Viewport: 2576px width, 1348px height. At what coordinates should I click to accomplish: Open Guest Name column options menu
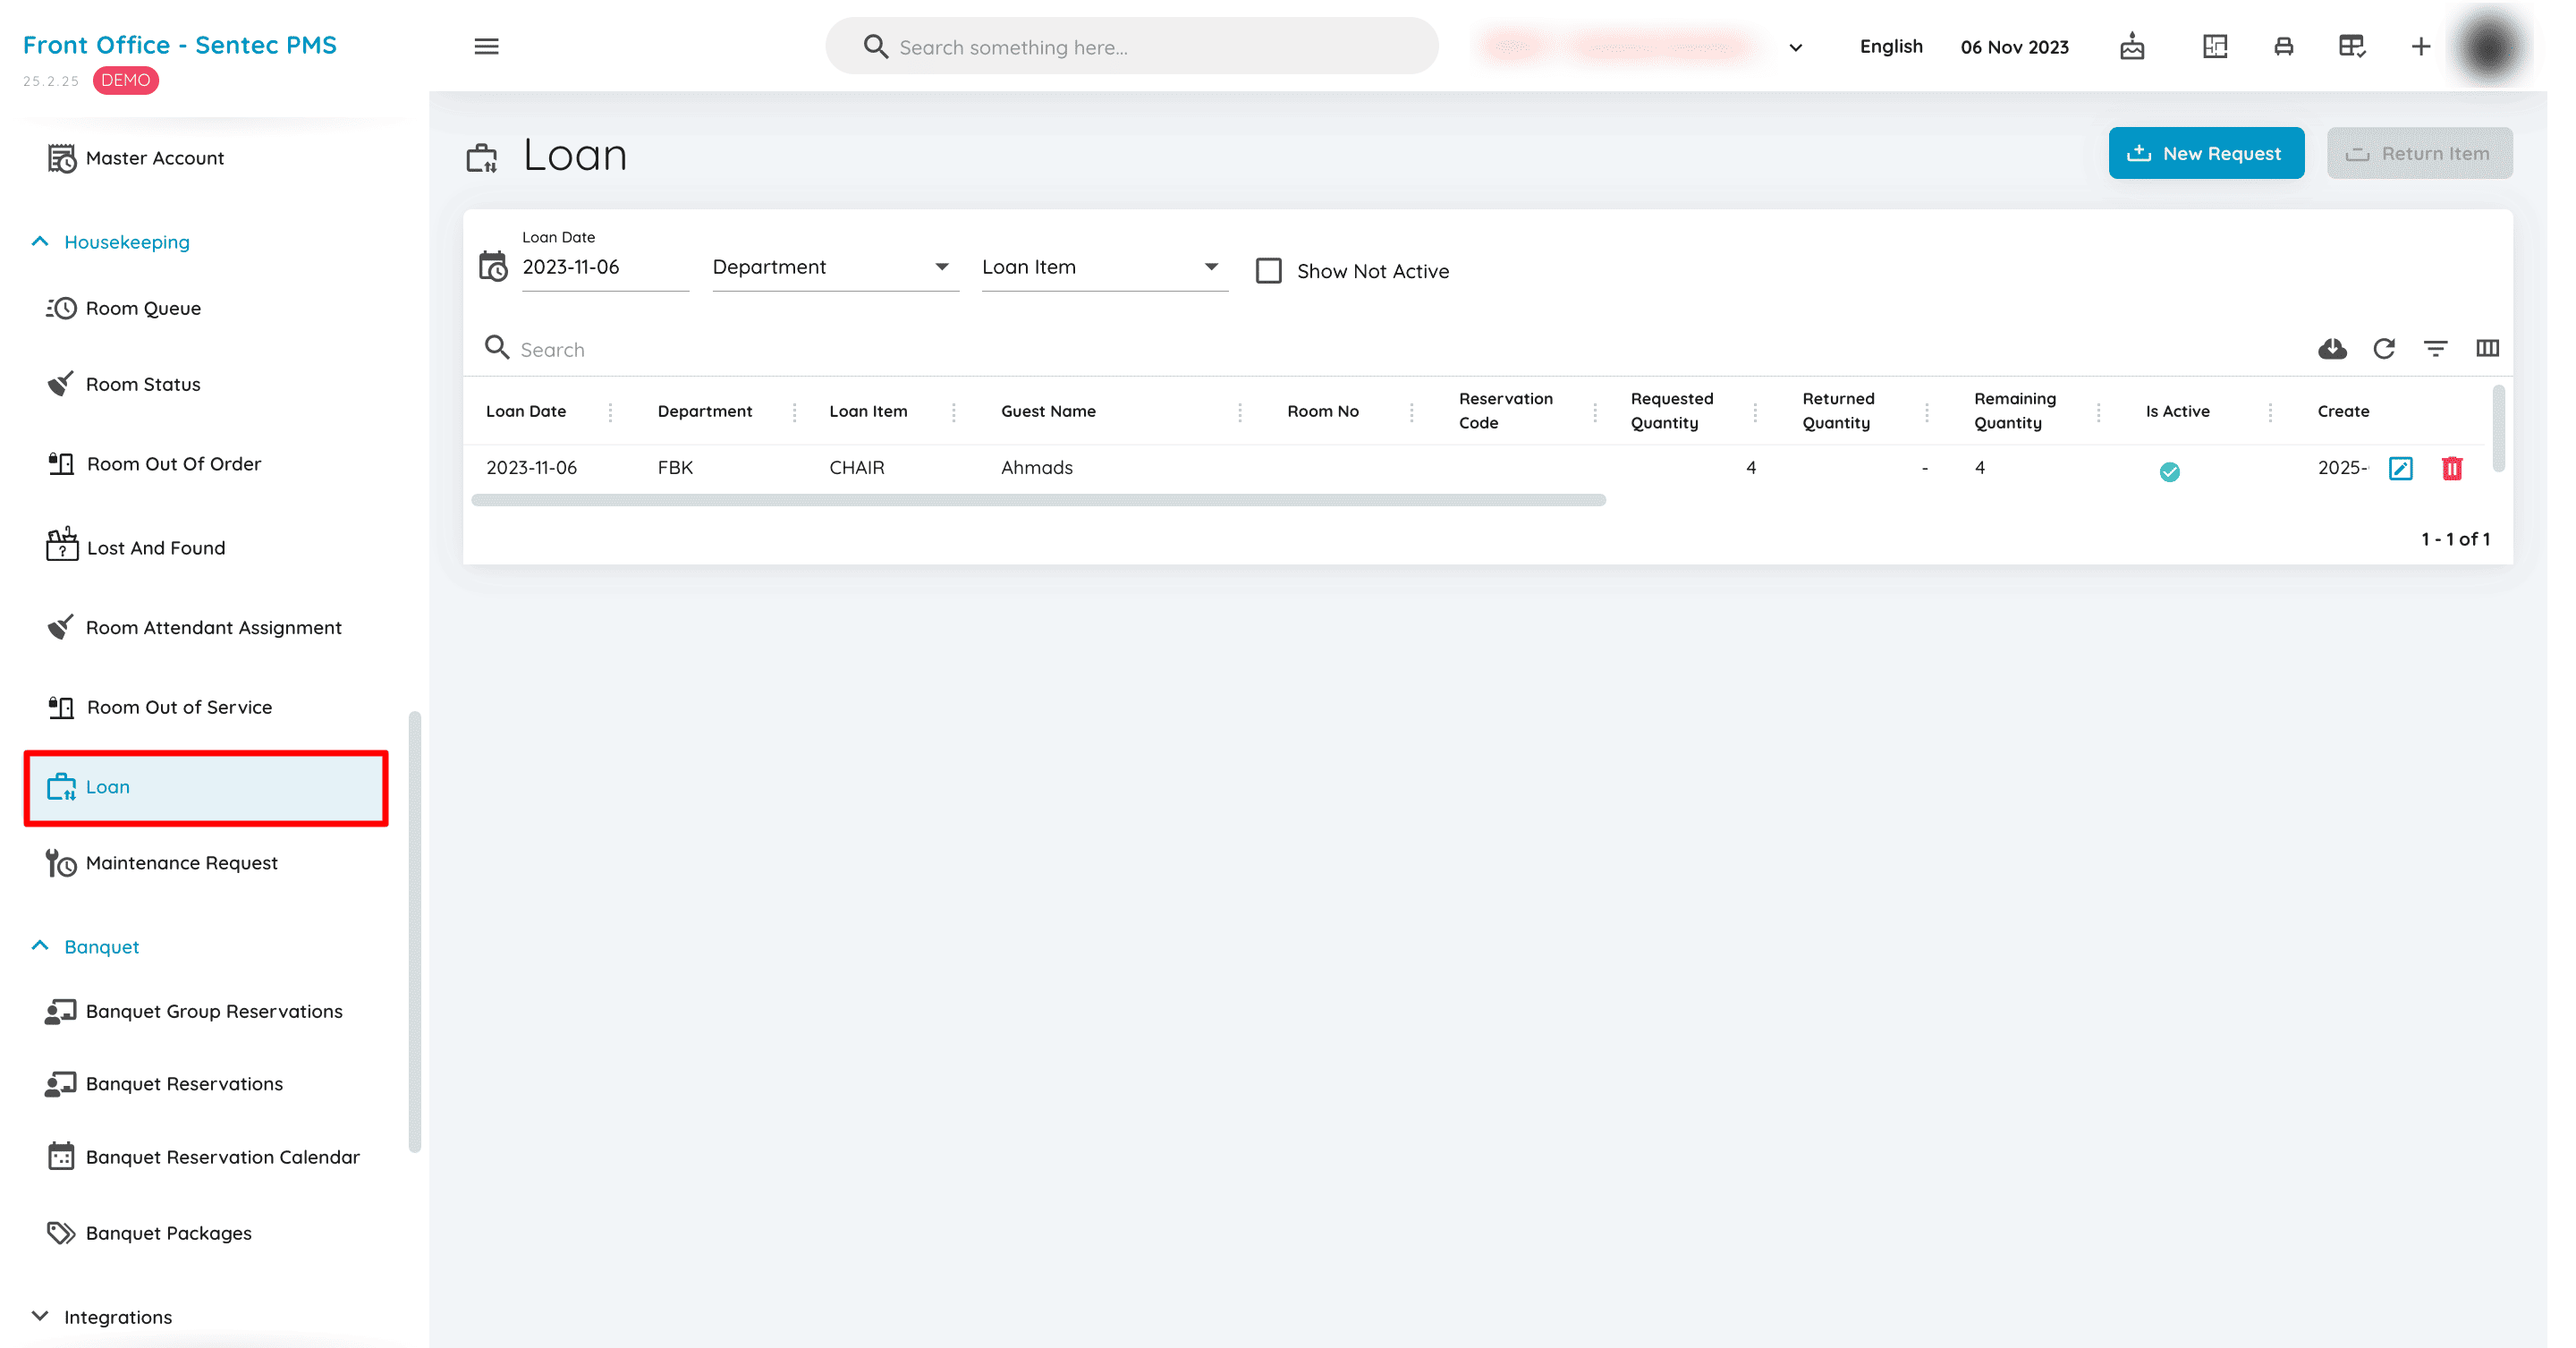pyautogui.click(x=1240, y=411)
